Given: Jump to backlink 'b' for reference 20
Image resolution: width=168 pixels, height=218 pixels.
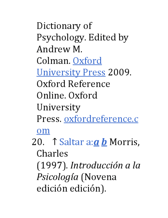Looking at the screenshot, I should (x=104, y=142).
